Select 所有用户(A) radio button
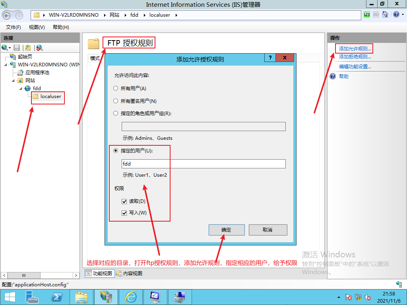 click(116, 88)
